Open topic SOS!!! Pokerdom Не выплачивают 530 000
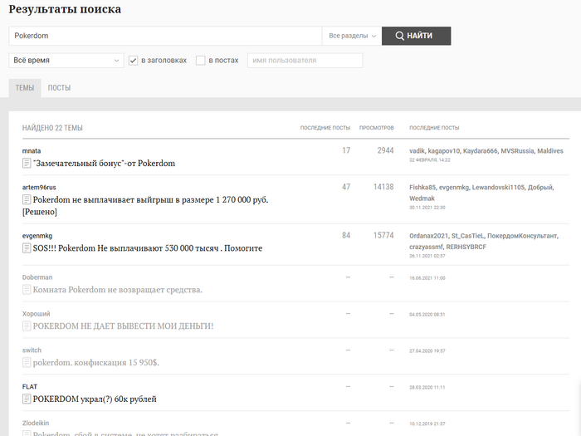581x436 pixels. point(148,248)
